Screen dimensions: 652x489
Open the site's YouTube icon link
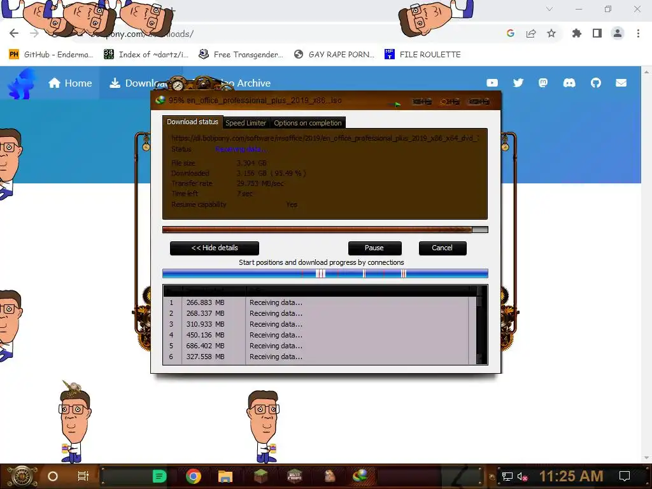click(x=492, y=83)
